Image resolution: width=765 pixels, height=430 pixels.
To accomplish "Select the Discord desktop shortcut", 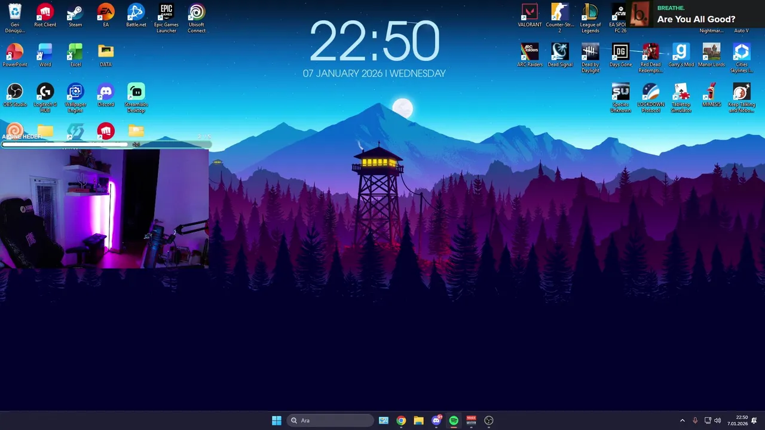I will 106,95.
